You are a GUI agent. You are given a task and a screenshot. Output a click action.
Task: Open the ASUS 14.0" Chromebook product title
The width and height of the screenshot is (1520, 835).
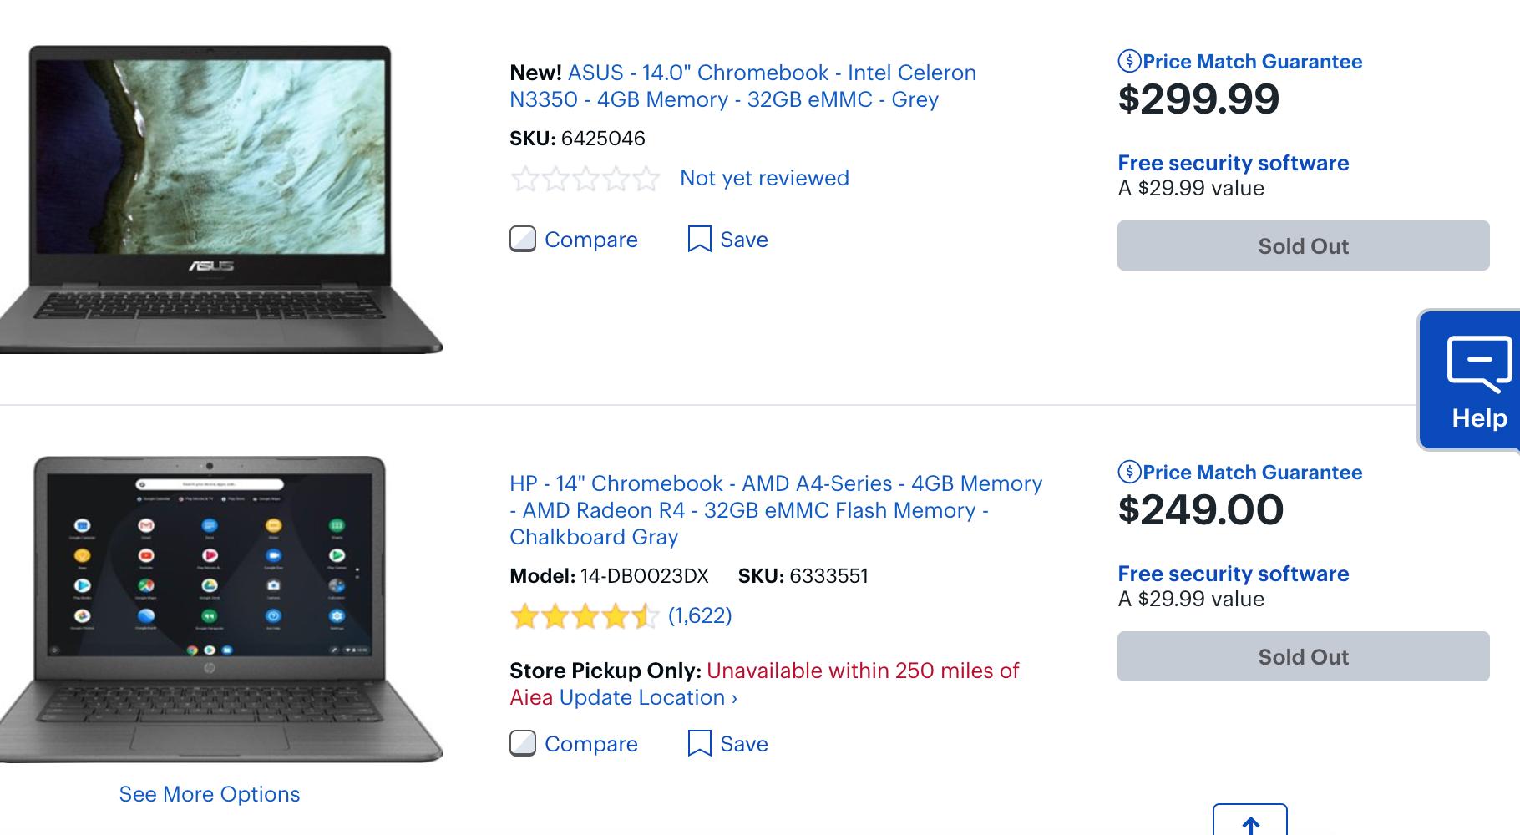742,86
